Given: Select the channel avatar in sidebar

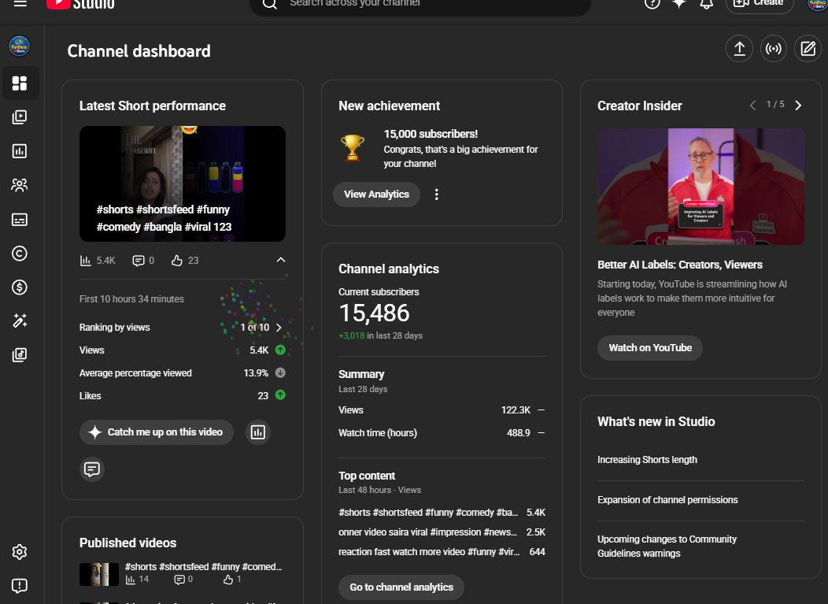Looking at the screenshot, I should tap(20, 46).
